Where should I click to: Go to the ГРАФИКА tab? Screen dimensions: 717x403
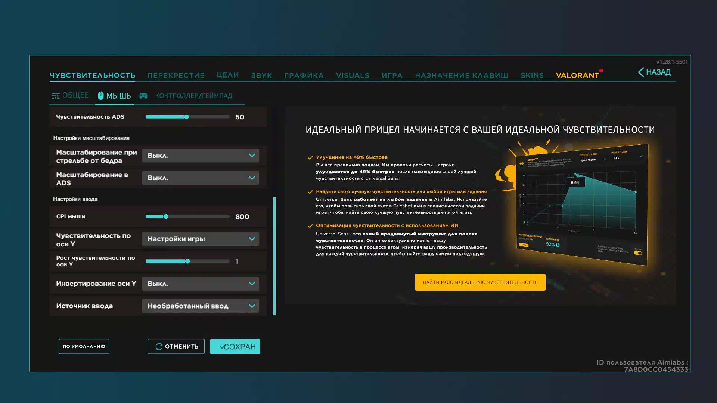[304, 75]
